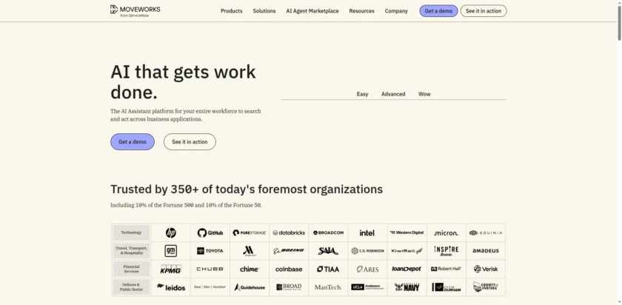The image size is (622, 305).
Task: Click the Amadeus logo
Action: tap(486, 251)
